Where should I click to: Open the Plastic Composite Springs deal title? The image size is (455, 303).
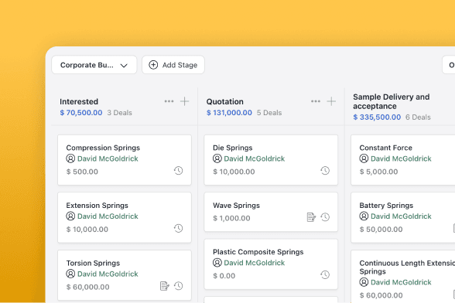258,252
